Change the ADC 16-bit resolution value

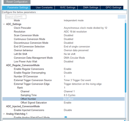(x=75, y=32)
